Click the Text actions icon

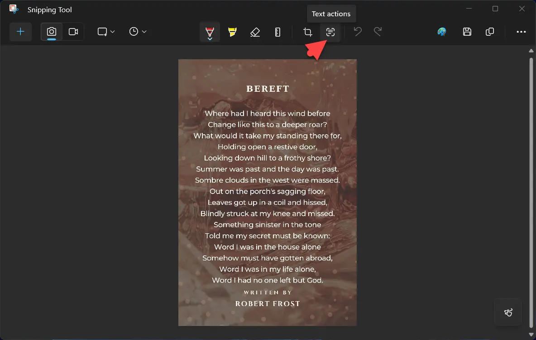(330, 32)
